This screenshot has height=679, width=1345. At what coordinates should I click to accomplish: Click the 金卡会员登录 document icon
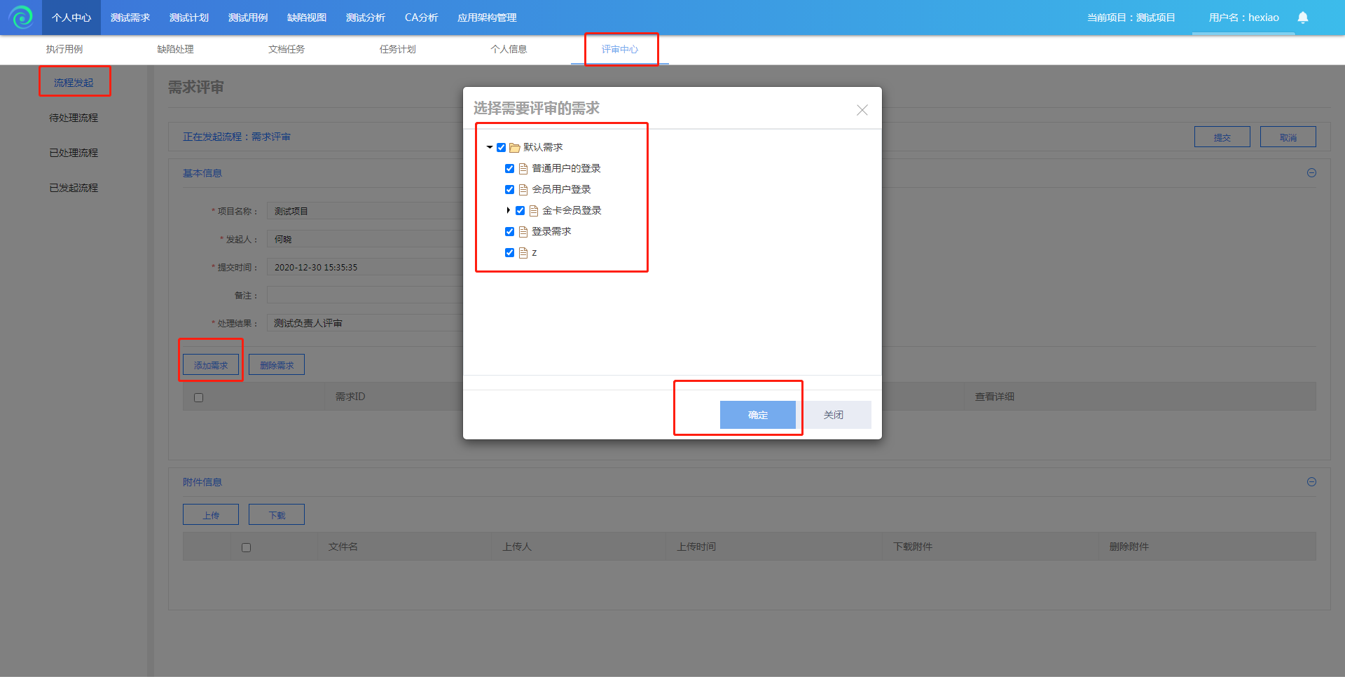533,211
